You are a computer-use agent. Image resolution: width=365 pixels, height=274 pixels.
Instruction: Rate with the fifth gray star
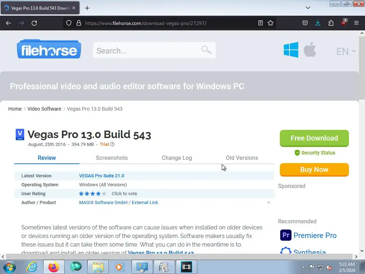104,194
